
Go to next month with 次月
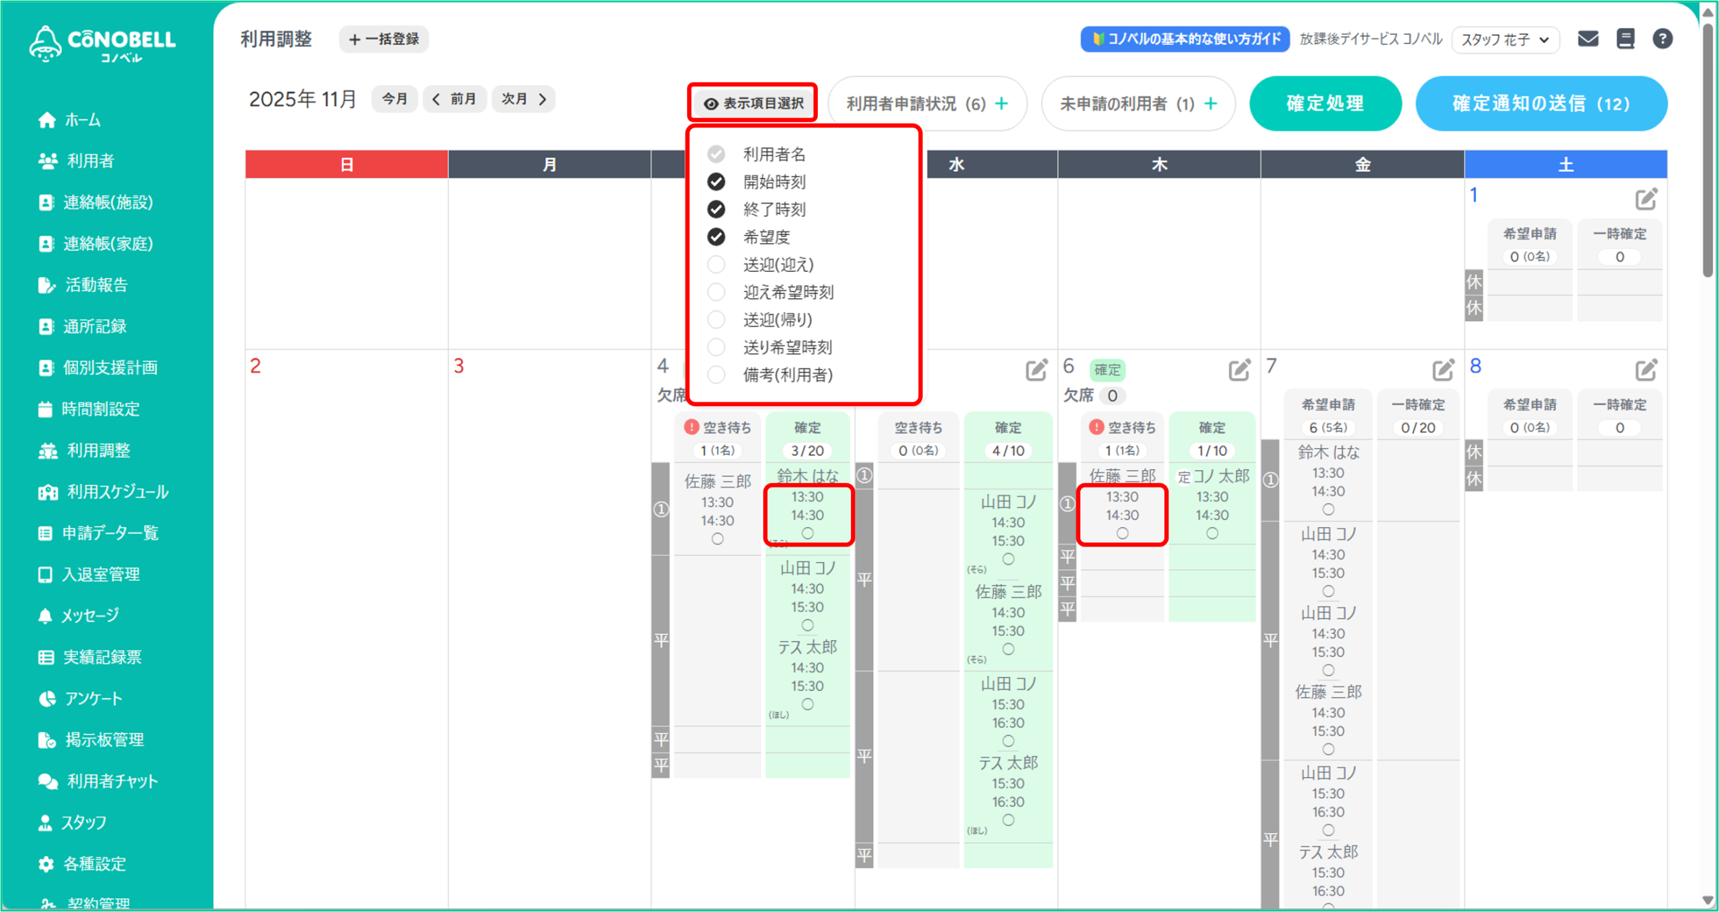coord(524,99)
